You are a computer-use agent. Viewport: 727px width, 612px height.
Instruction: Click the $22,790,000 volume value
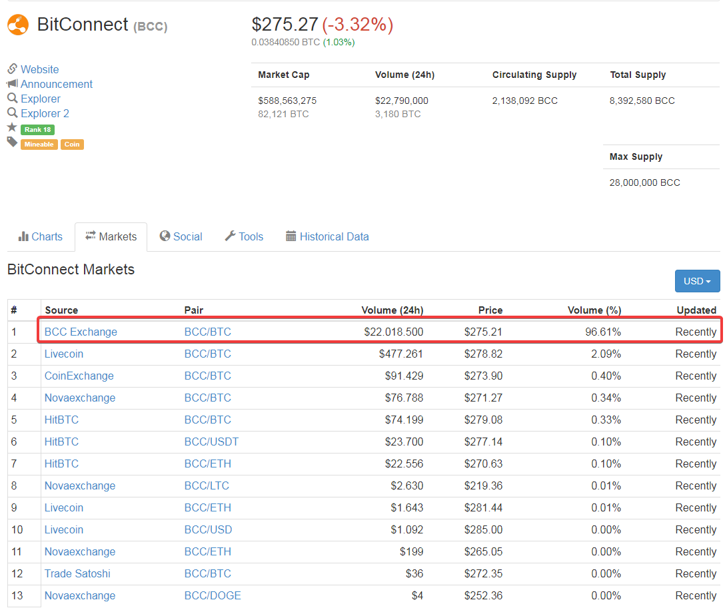point(402,101)
